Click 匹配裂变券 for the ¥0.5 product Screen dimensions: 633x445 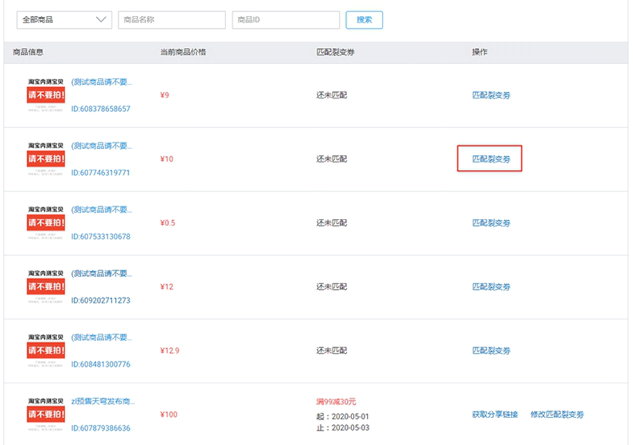point(491,223)
